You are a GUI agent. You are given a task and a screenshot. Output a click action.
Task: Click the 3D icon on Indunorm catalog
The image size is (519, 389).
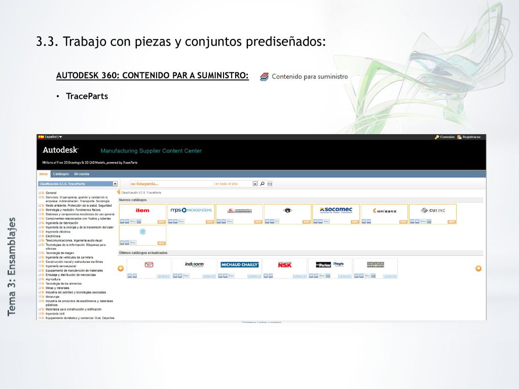point(180,276)
